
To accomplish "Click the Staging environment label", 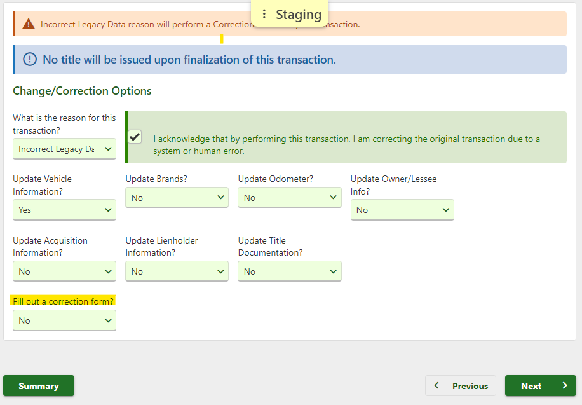I will pos(298,15).
